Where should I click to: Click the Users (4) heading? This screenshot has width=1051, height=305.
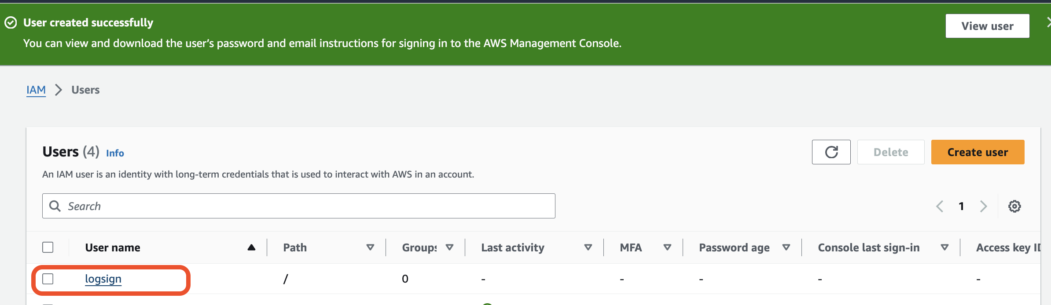(71, 152)
